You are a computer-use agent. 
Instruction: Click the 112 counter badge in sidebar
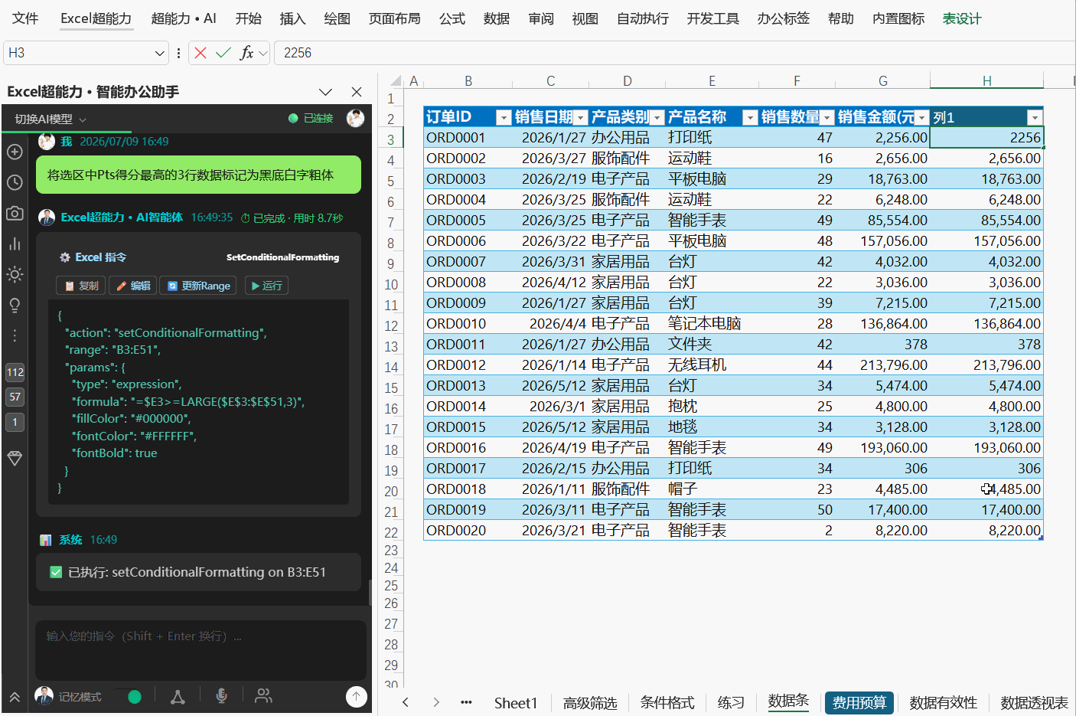(15, 373)
